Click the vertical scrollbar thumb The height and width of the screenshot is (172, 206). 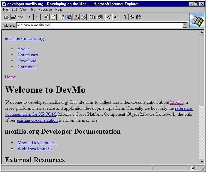point(202,70)
